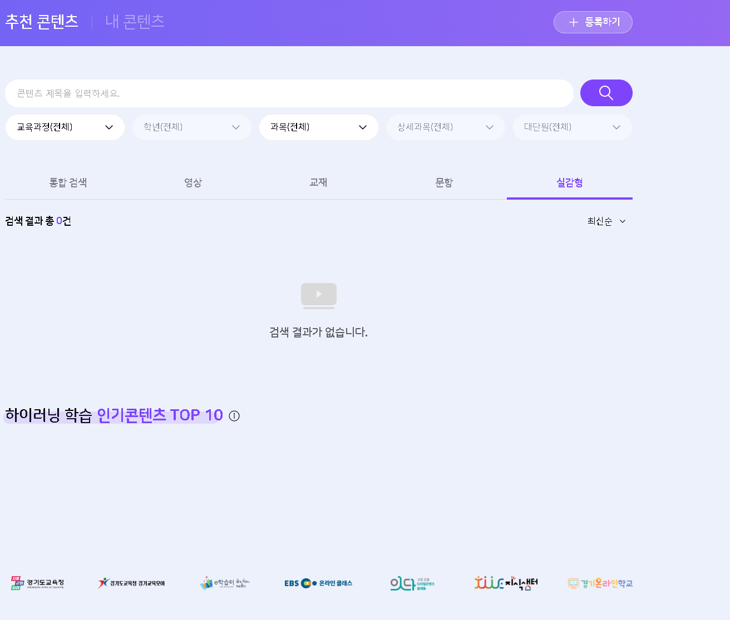Open the 지식샘터 logo link

pos(506,583)
